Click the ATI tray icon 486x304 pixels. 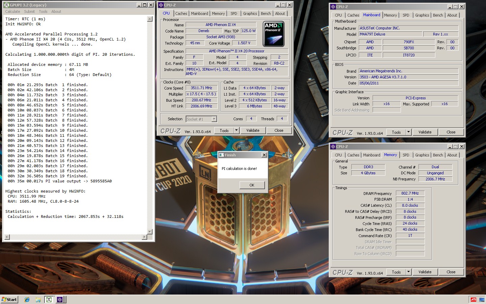coord(474,299)
